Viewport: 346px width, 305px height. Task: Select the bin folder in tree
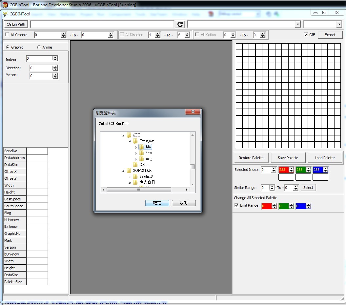pyautogui.click(x=148, y=147)
